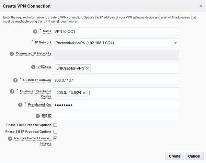Image resolution: width=206 pixels, height=163 pixels.
Task: Uncheck Require Perfect Forward Secrecy
Action: coord(55,138)
